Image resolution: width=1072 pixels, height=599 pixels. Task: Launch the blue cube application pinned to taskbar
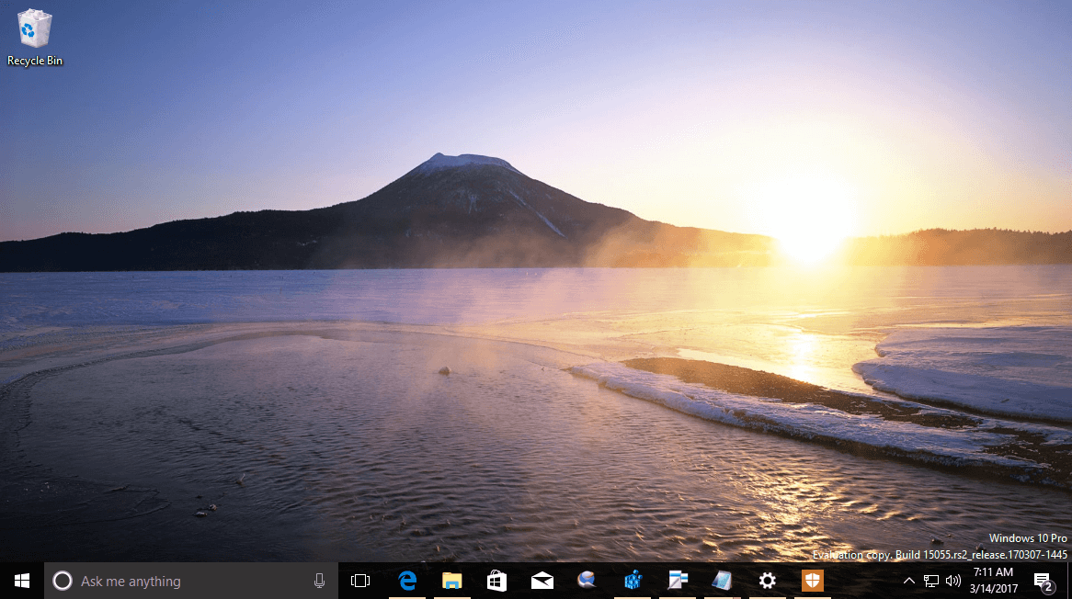[632, 580]
